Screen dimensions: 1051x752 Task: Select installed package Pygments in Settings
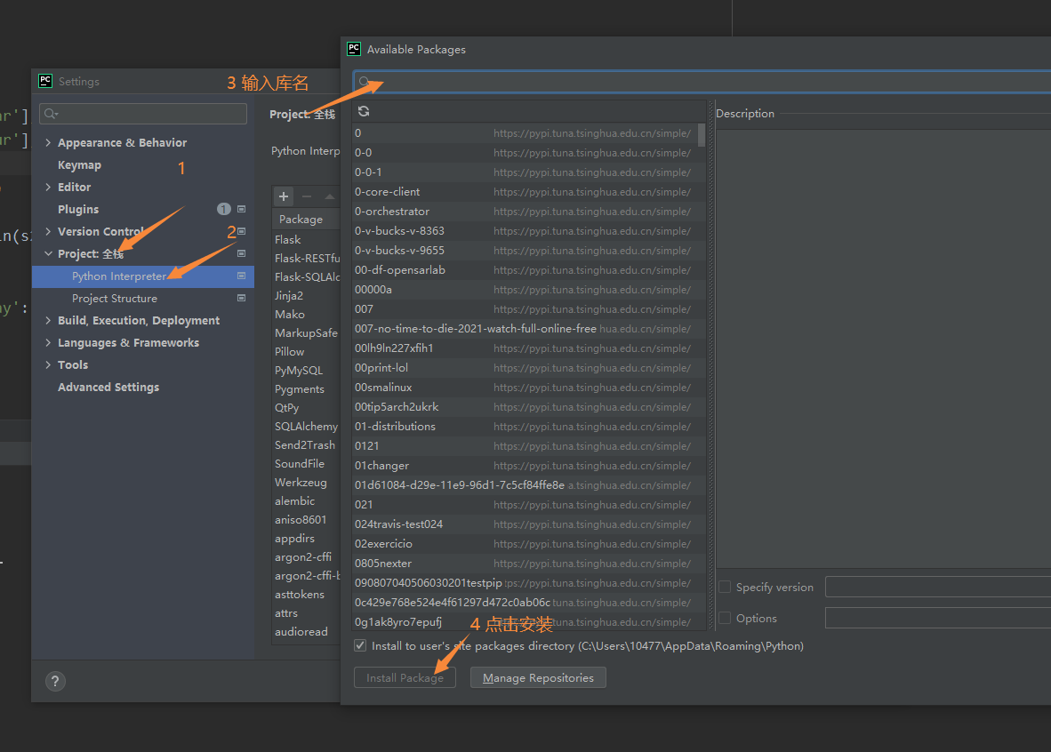(306, 388)
